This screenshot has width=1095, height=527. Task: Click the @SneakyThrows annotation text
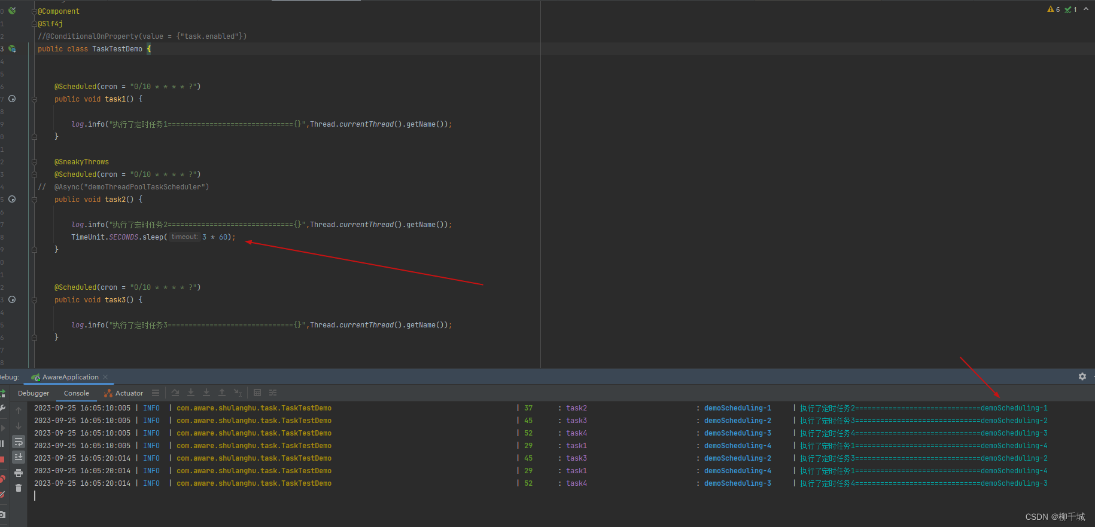click(81, 162)
